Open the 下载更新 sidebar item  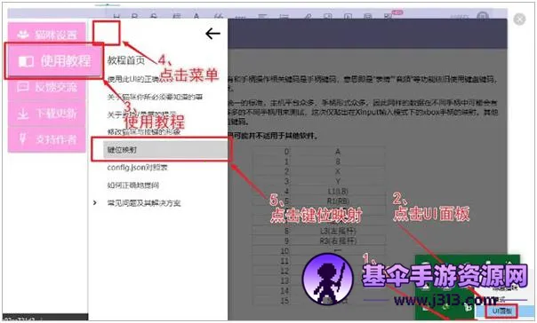tap(47, 114)
